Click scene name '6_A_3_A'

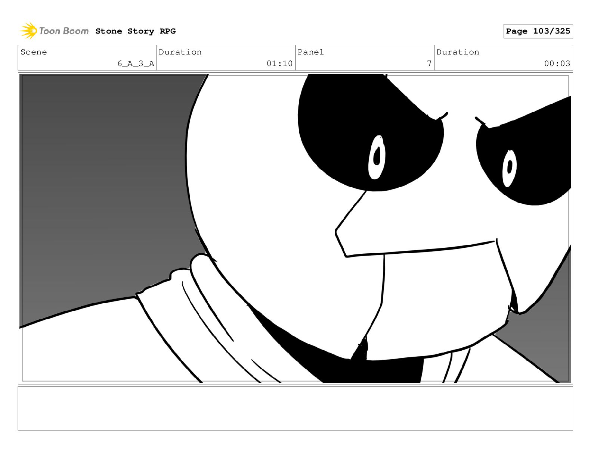(136, 64)
